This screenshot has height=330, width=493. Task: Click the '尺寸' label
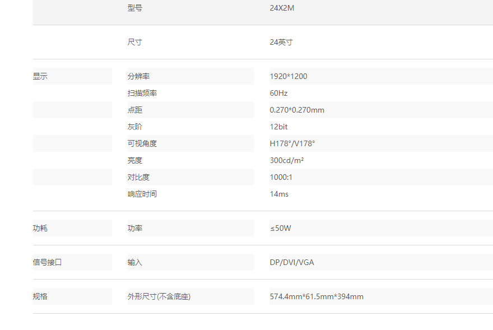click(x=135, y=42)
